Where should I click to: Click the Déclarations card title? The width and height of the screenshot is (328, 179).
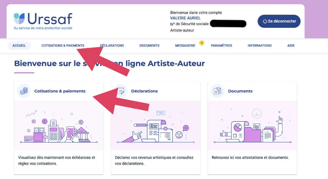144,91
